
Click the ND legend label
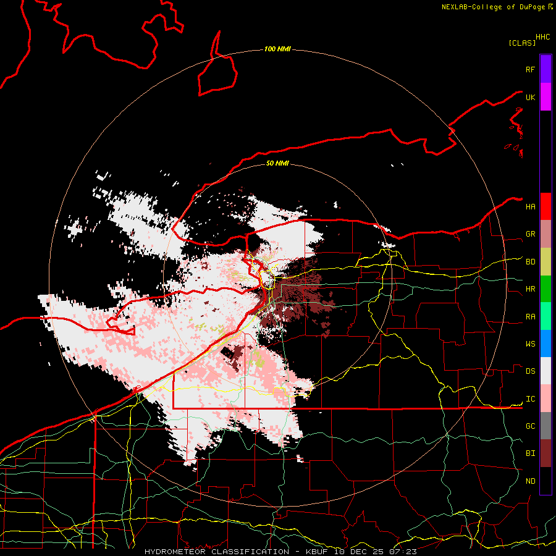tap(530, 481)
